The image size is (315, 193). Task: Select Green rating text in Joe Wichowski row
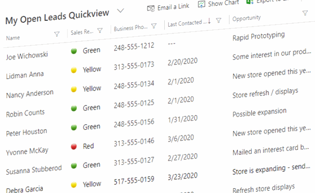click(x=92, y=50)
